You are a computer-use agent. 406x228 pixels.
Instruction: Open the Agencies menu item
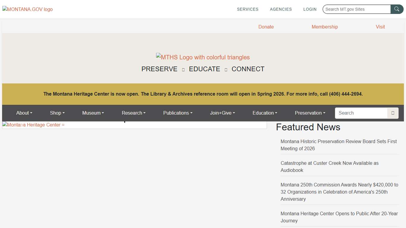tap(281, 9)
